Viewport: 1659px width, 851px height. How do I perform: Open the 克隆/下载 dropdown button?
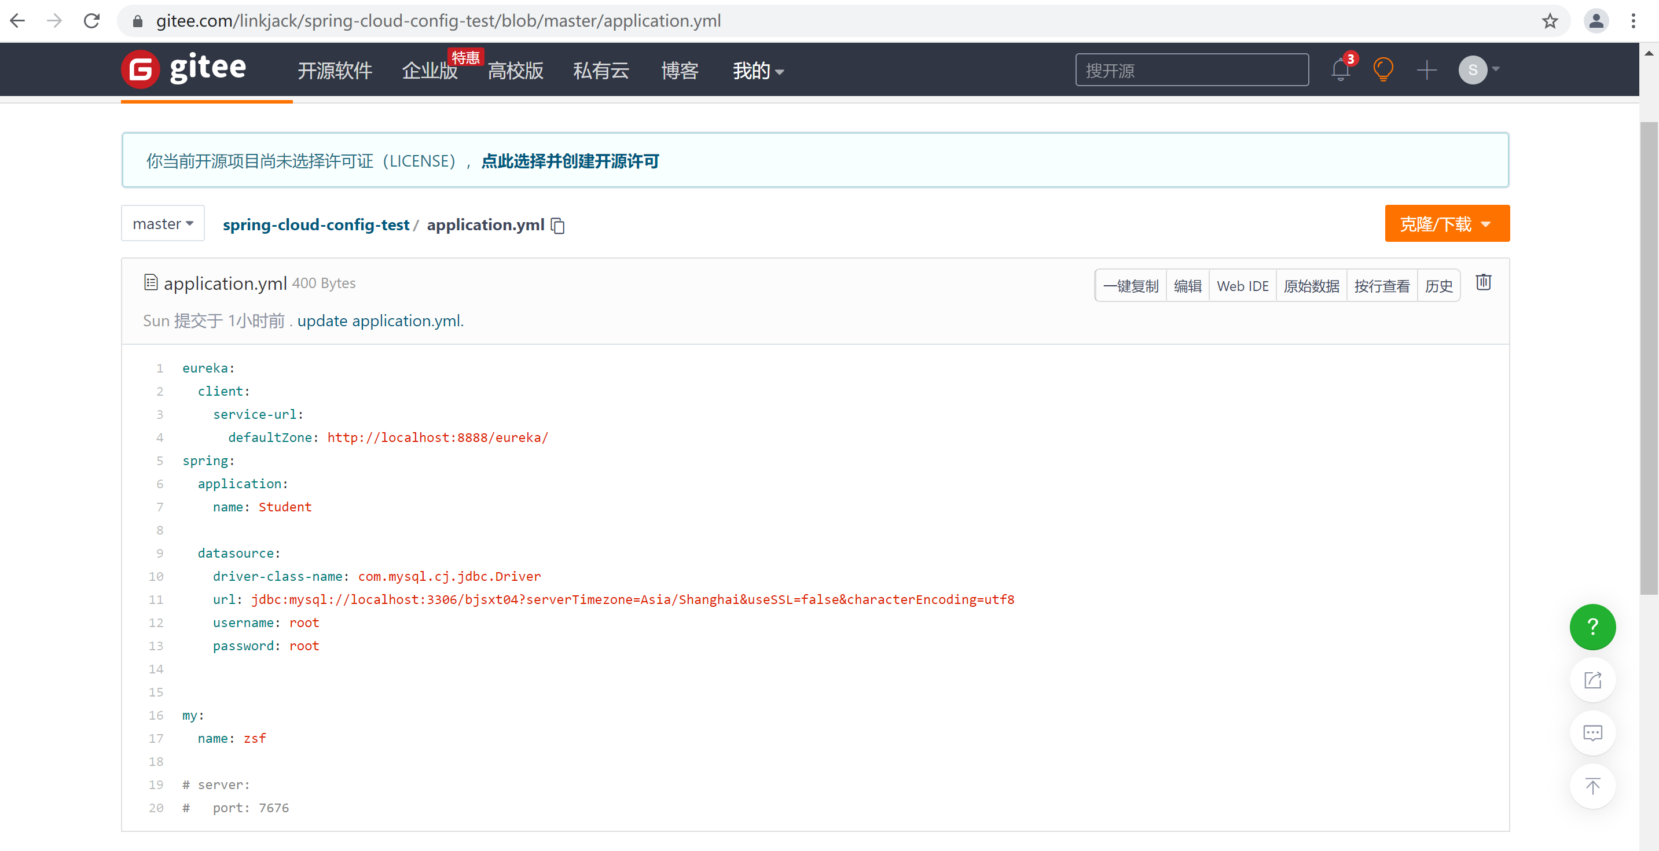click(1447, 223)
